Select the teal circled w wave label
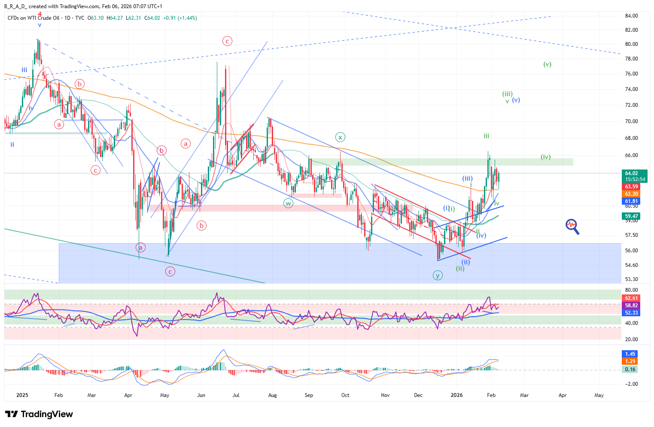The height and width of the screenshot is (427, 654). click(288, 203)
